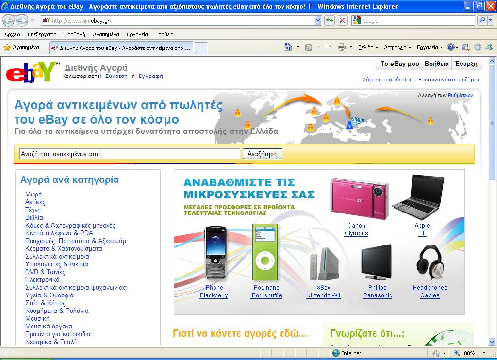Click the privacy report status bar icon
This screenshot has width=497, height=360.
click(436, 353)
